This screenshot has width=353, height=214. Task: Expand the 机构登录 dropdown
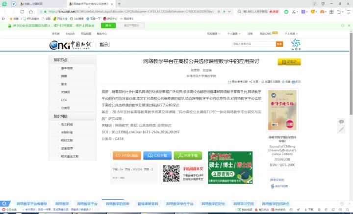pos(213,34)
